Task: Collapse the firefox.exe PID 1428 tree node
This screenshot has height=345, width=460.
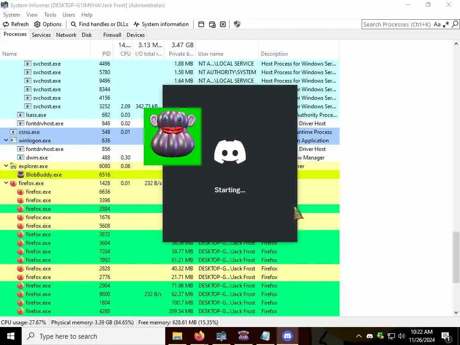Action: pos(6,183)
